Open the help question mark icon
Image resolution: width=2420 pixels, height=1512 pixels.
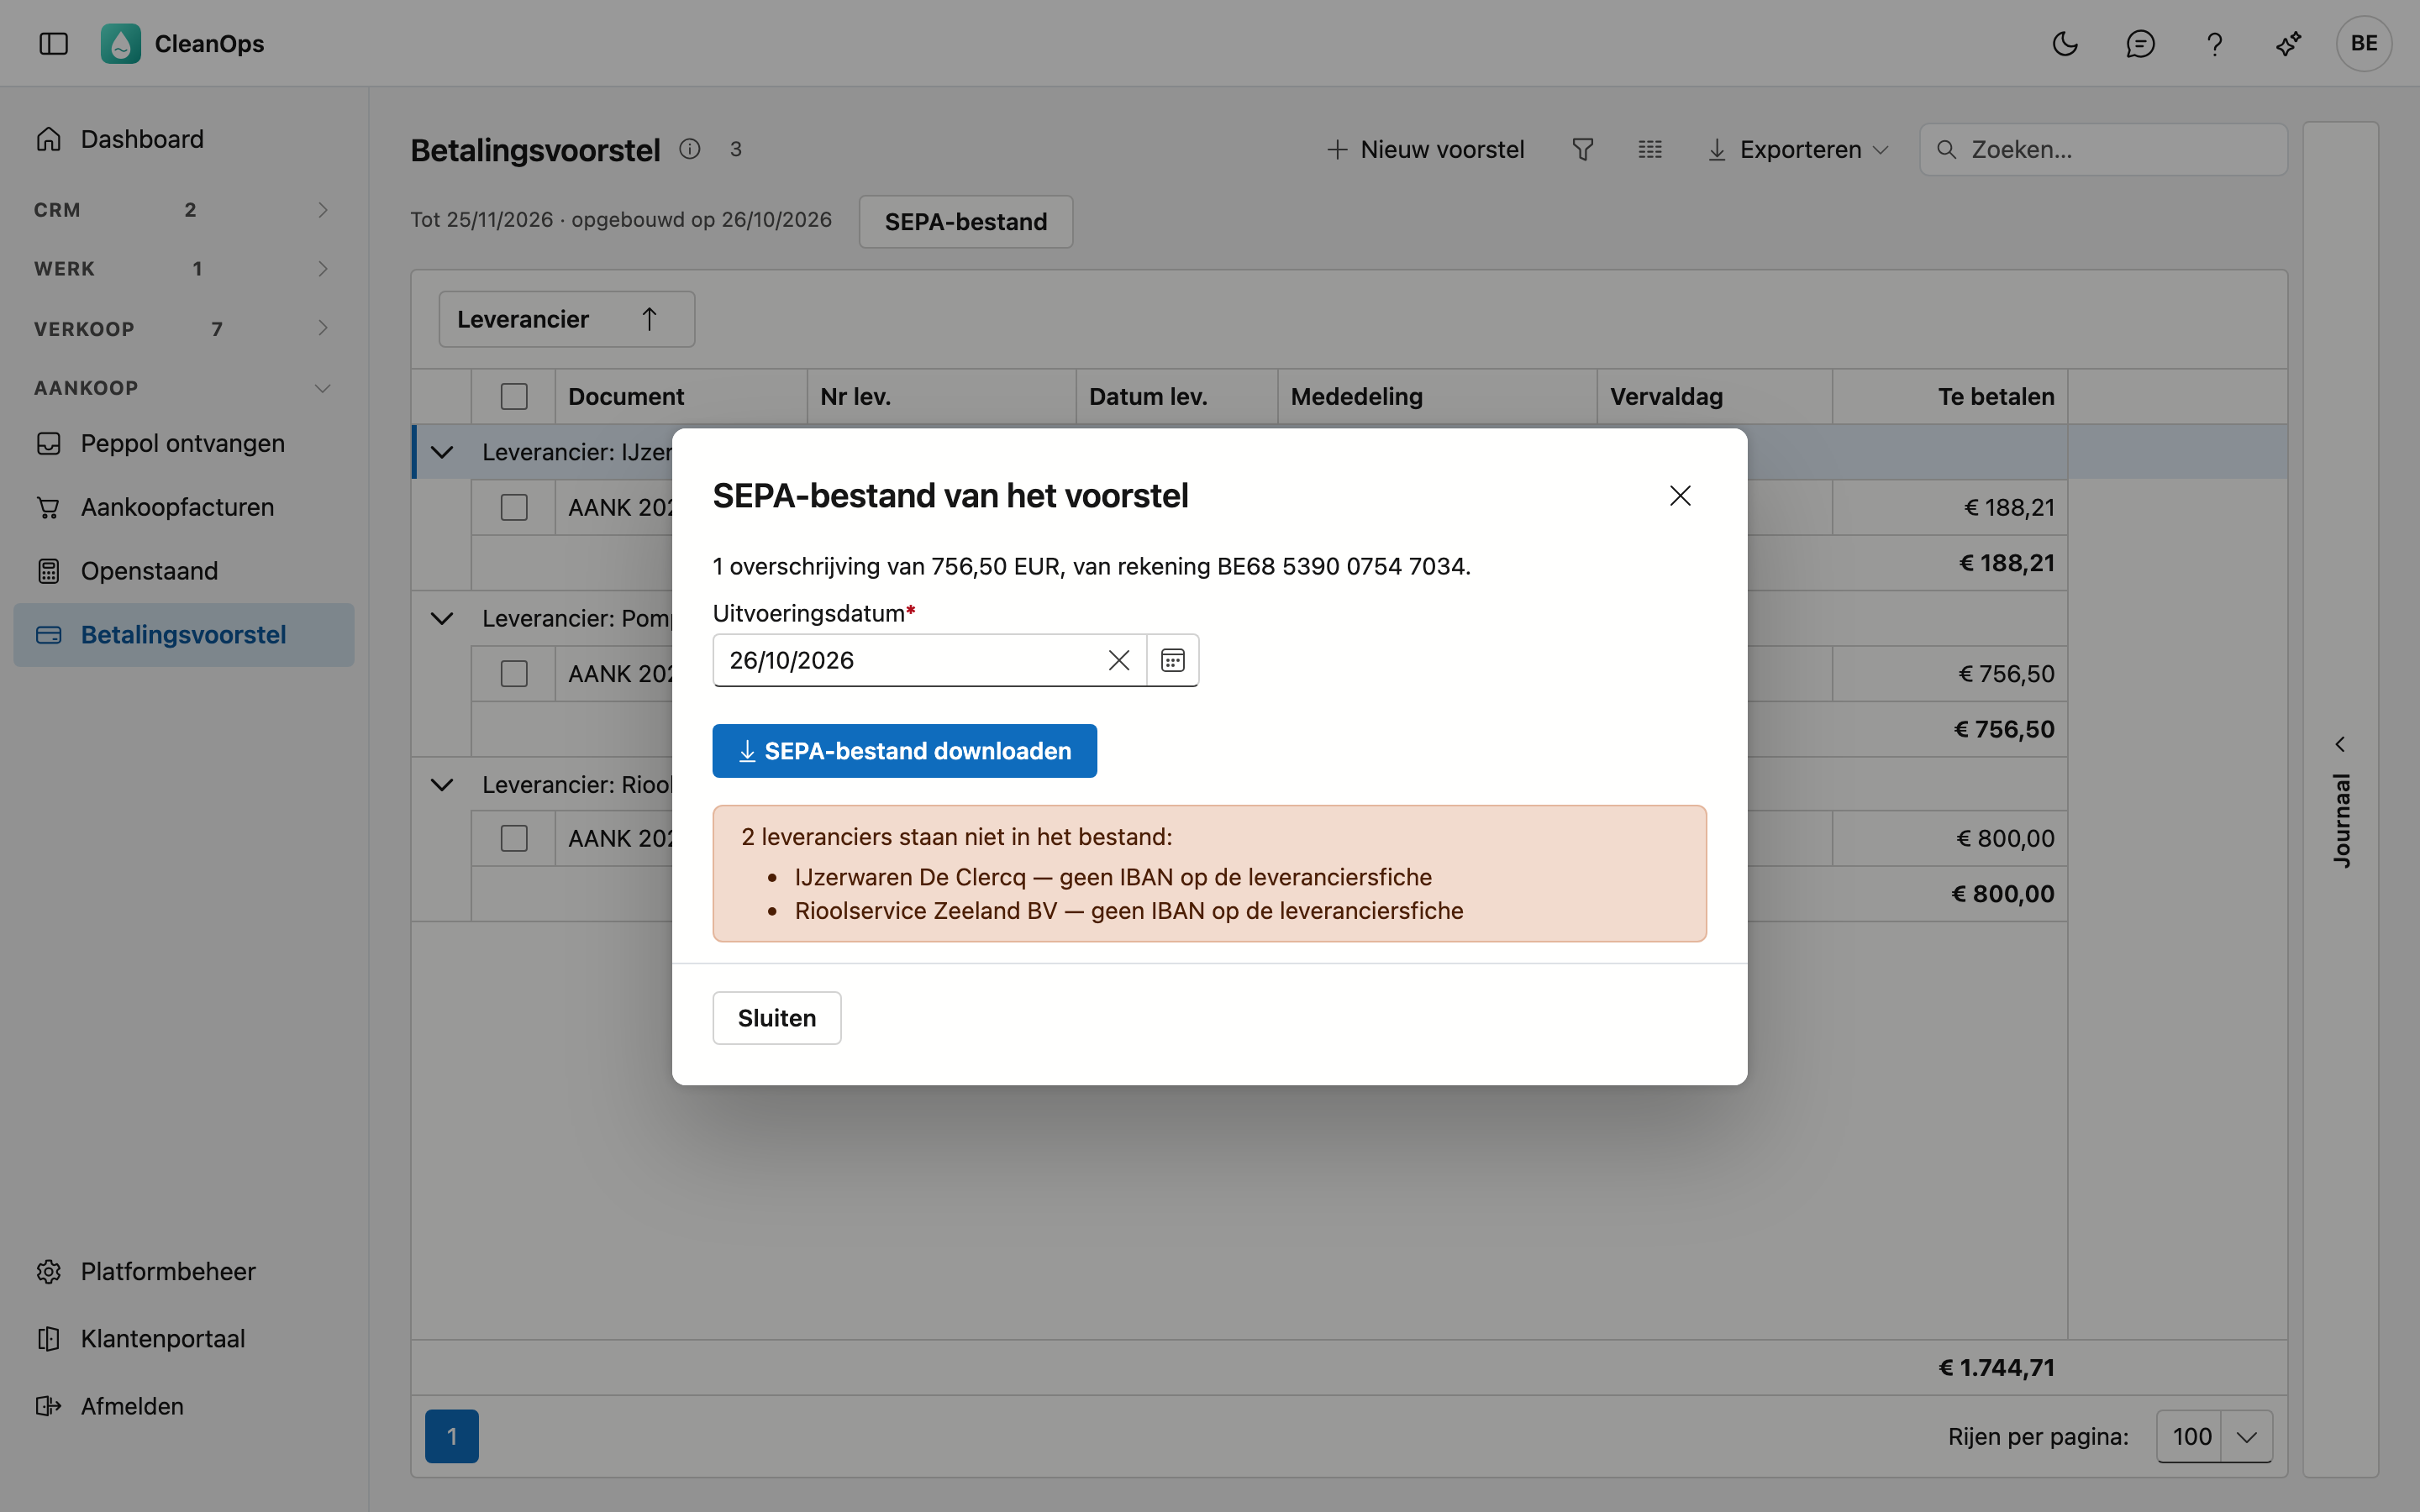(2214, 44)
